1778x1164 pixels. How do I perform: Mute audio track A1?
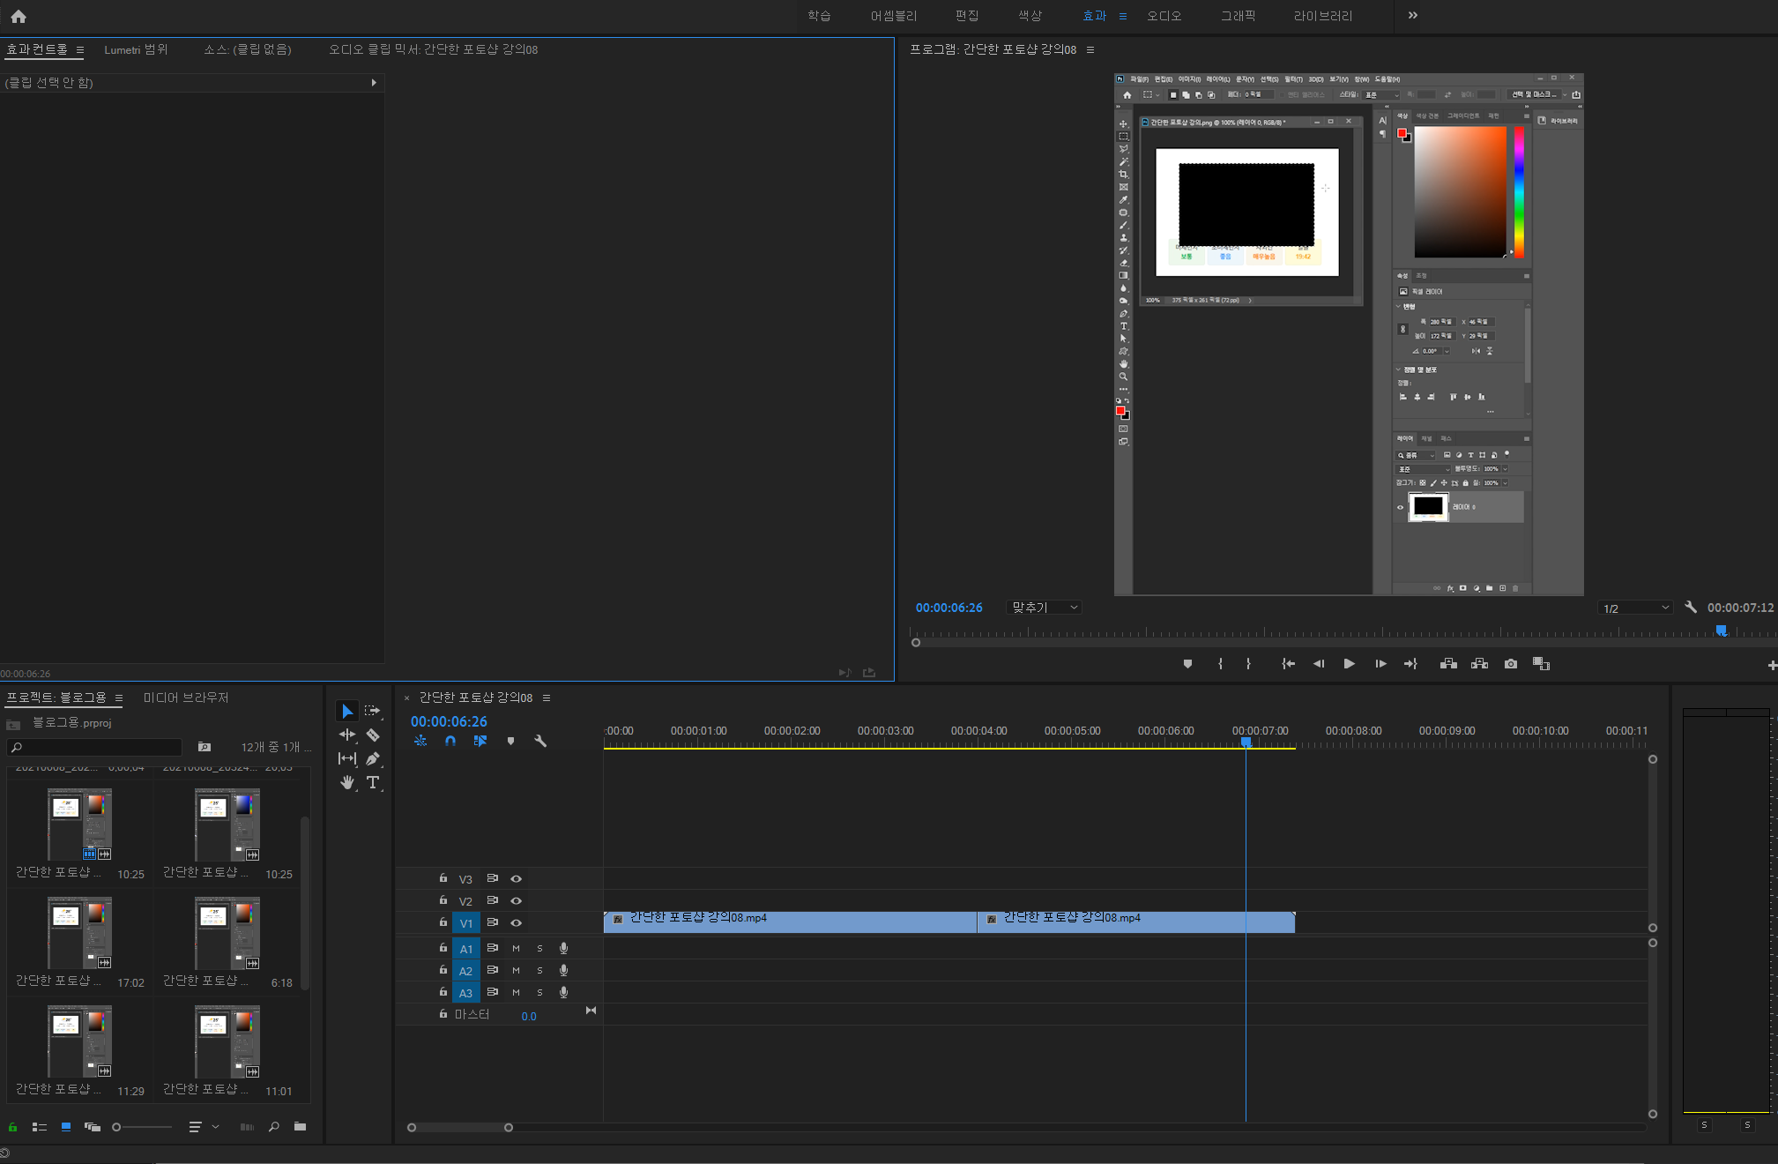pos(516,948)
